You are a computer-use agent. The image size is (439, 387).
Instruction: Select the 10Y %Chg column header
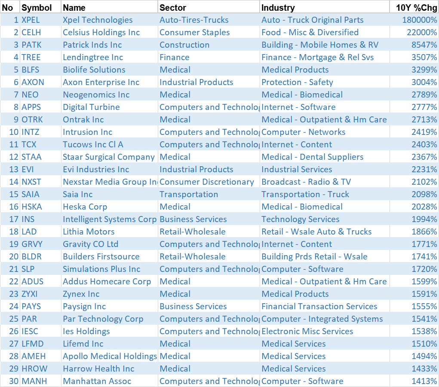(414, 7)
